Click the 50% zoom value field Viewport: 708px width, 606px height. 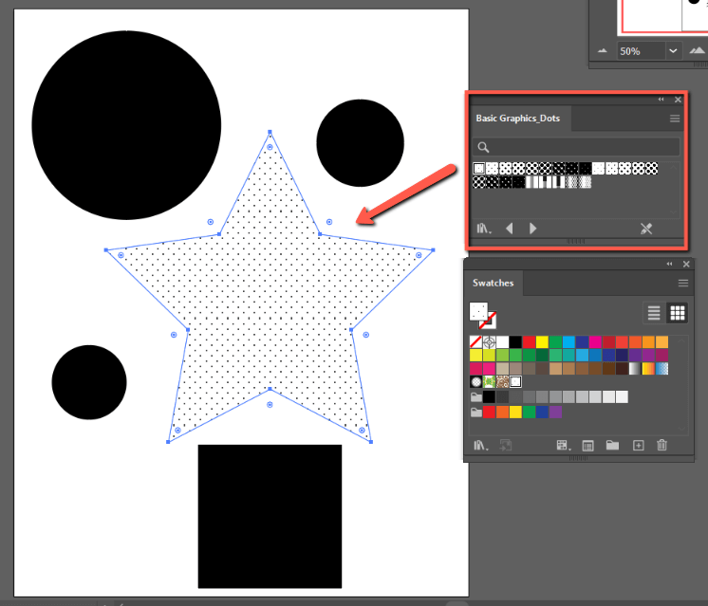(x=642, y=51)
